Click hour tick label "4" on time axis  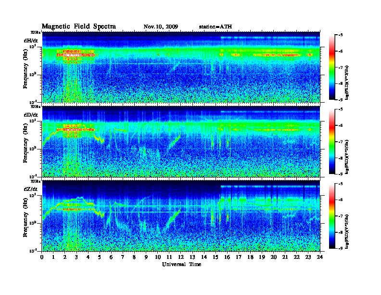coord(88,257)
